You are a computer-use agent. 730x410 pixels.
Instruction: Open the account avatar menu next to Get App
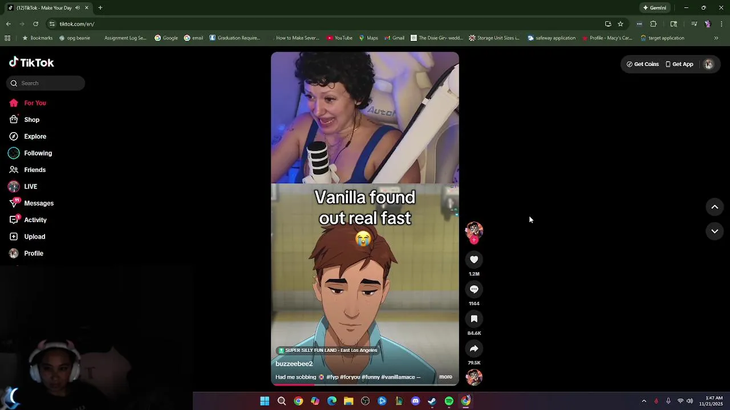tap(708, 64)
